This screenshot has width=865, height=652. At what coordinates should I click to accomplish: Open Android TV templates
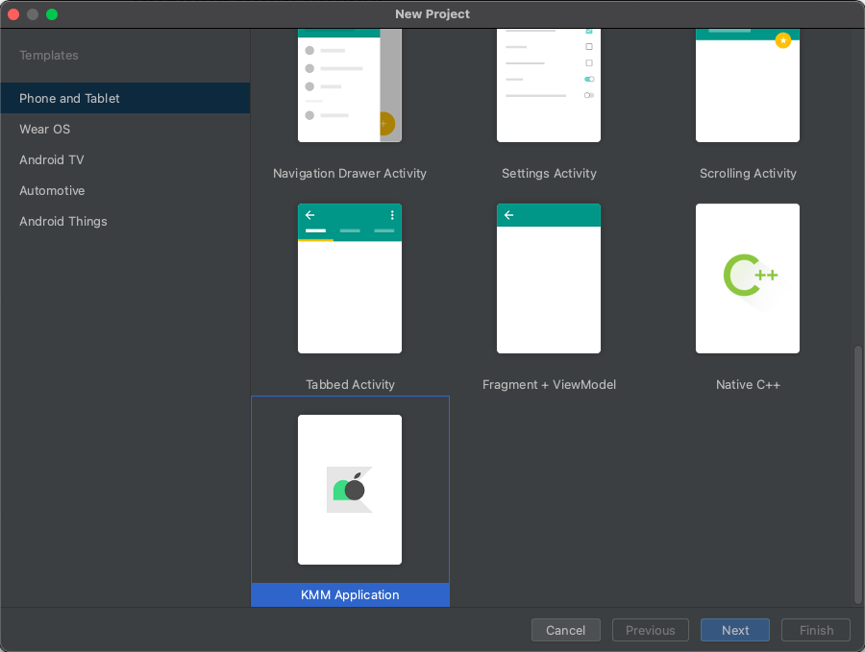pos(125,159)
